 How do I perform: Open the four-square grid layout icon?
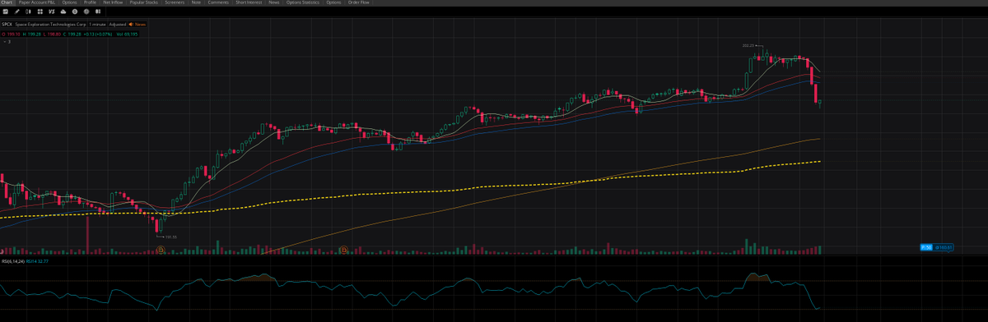click(40, 12)
